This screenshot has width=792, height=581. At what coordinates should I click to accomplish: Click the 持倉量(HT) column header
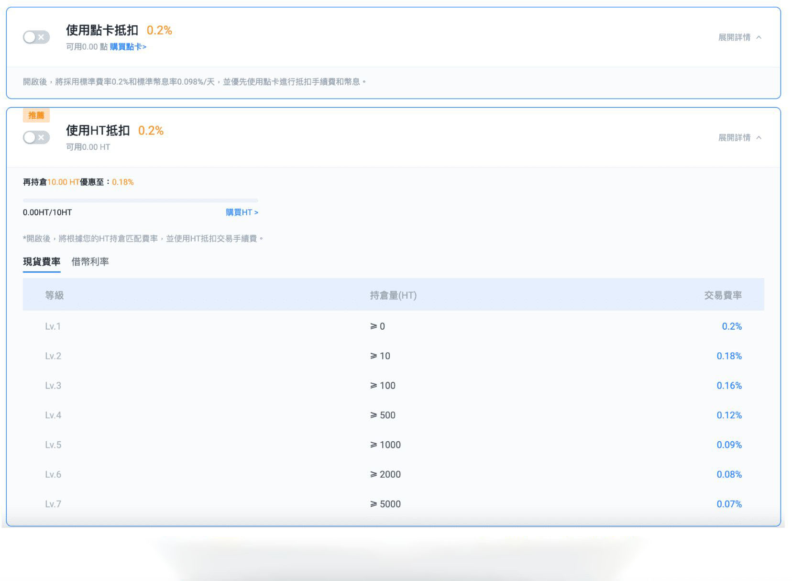pyautogui.click(x=393, y=295)
